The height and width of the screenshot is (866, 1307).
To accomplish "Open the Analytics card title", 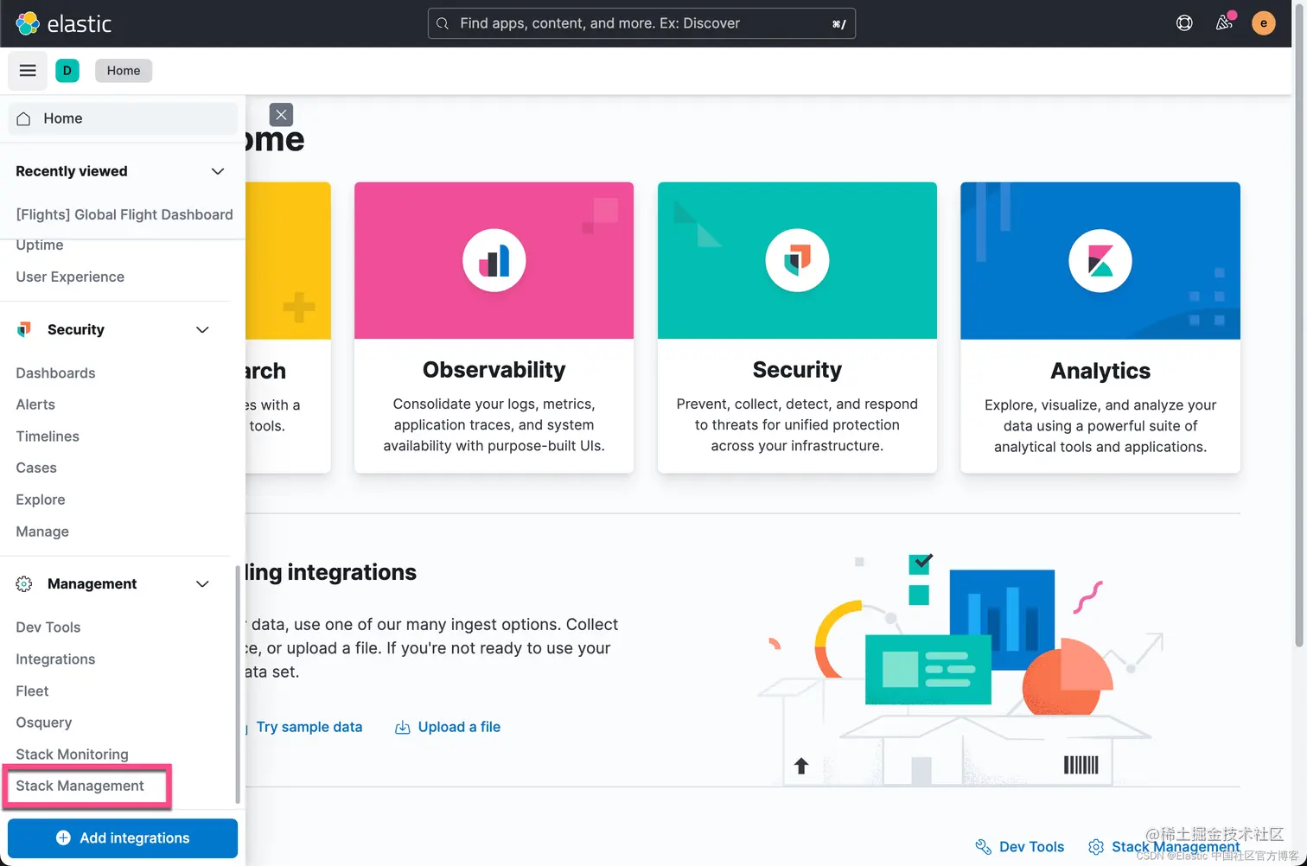I will click(1100, 371).
